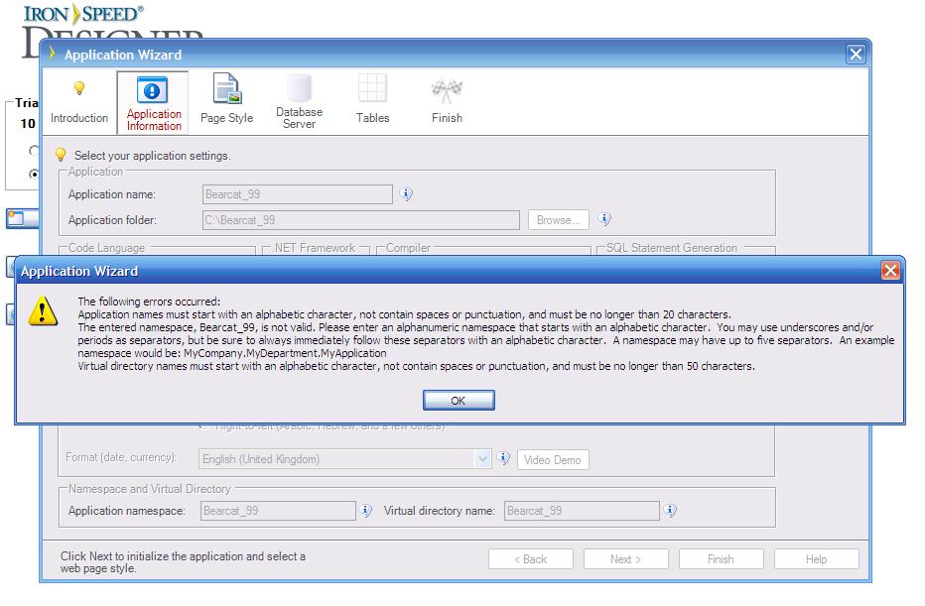This screenshot has height=606, width=925.
Task: Open the Database Server step
Action: pos(299,102)
